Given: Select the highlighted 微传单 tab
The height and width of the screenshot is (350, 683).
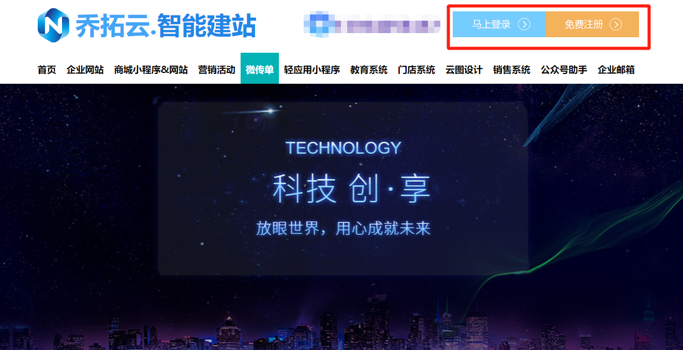Looking at the screenshot, I should click(260, 68).
